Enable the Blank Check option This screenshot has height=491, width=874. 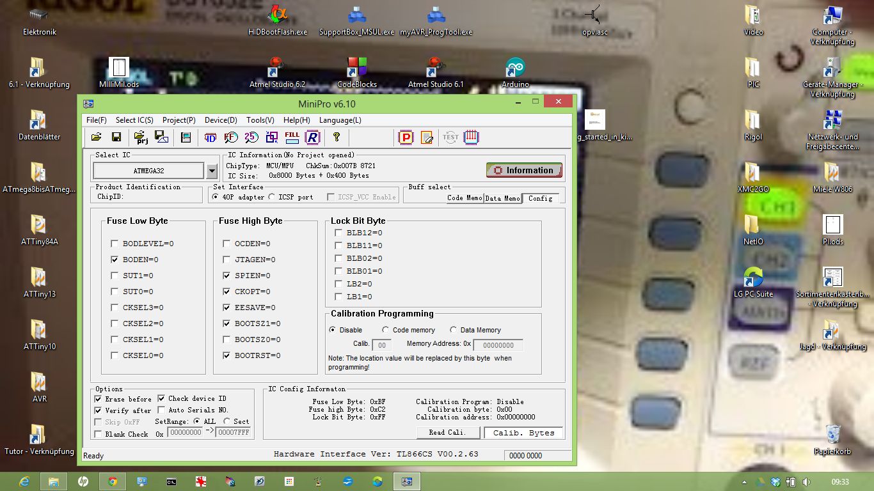99,434
